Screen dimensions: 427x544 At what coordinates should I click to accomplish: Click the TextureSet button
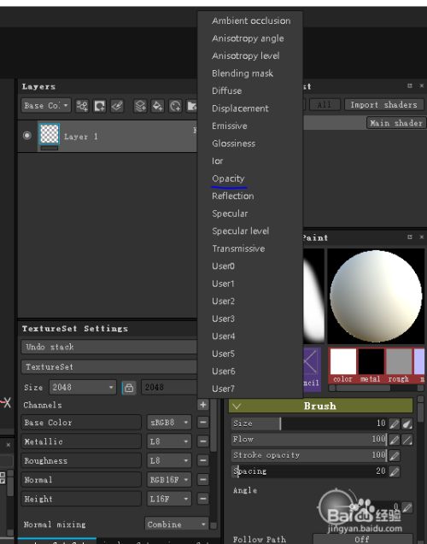tap(109, 366)
